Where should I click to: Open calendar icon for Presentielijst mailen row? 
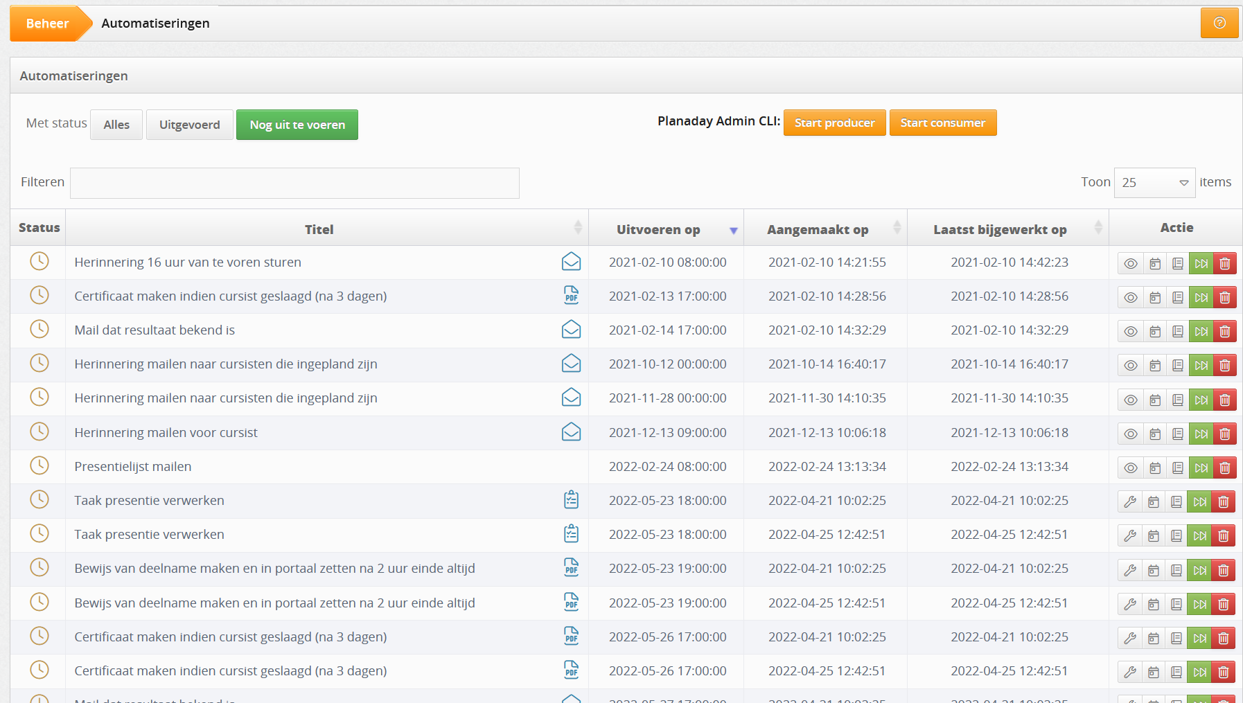click(1155, 468)
